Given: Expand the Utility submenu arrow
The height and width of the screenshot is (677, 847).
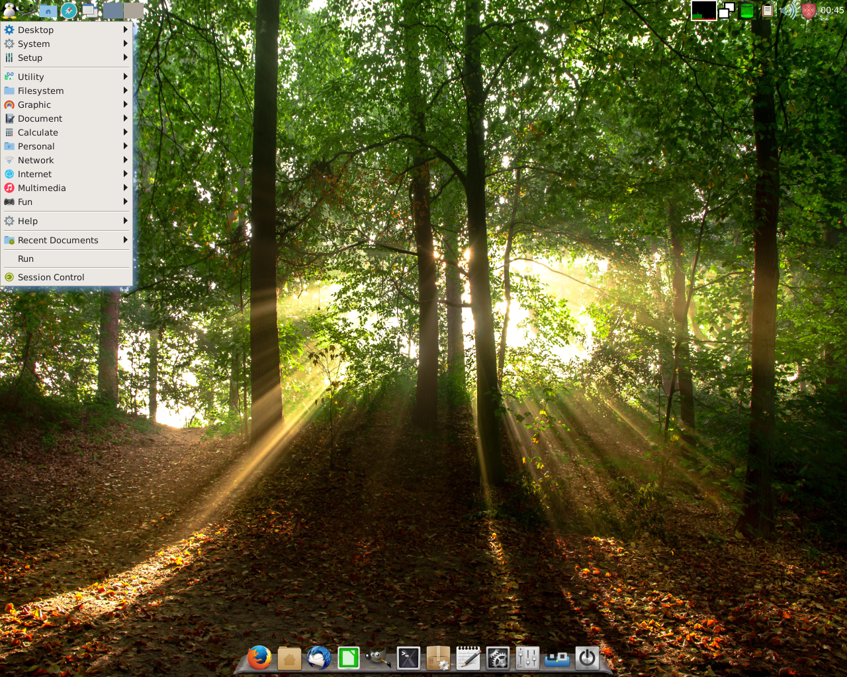Looking at the screenshot, I should 125,77.
